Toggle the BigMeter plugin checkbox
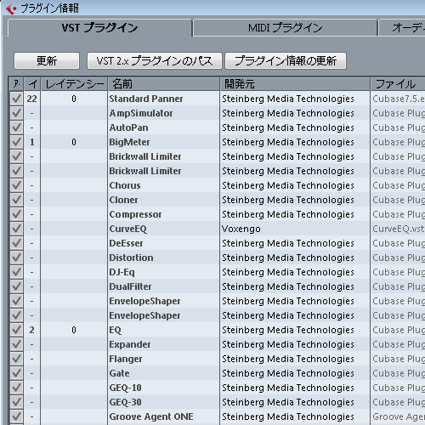 pyautogui.click(x=16, y=142)
